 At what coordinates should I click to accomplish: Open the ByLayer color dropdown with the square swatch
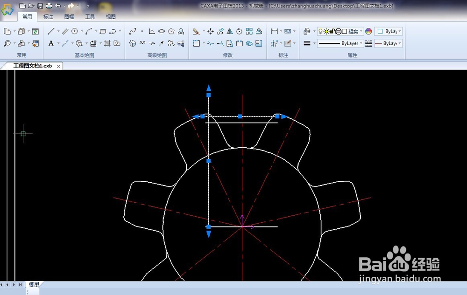coord(389,31)
